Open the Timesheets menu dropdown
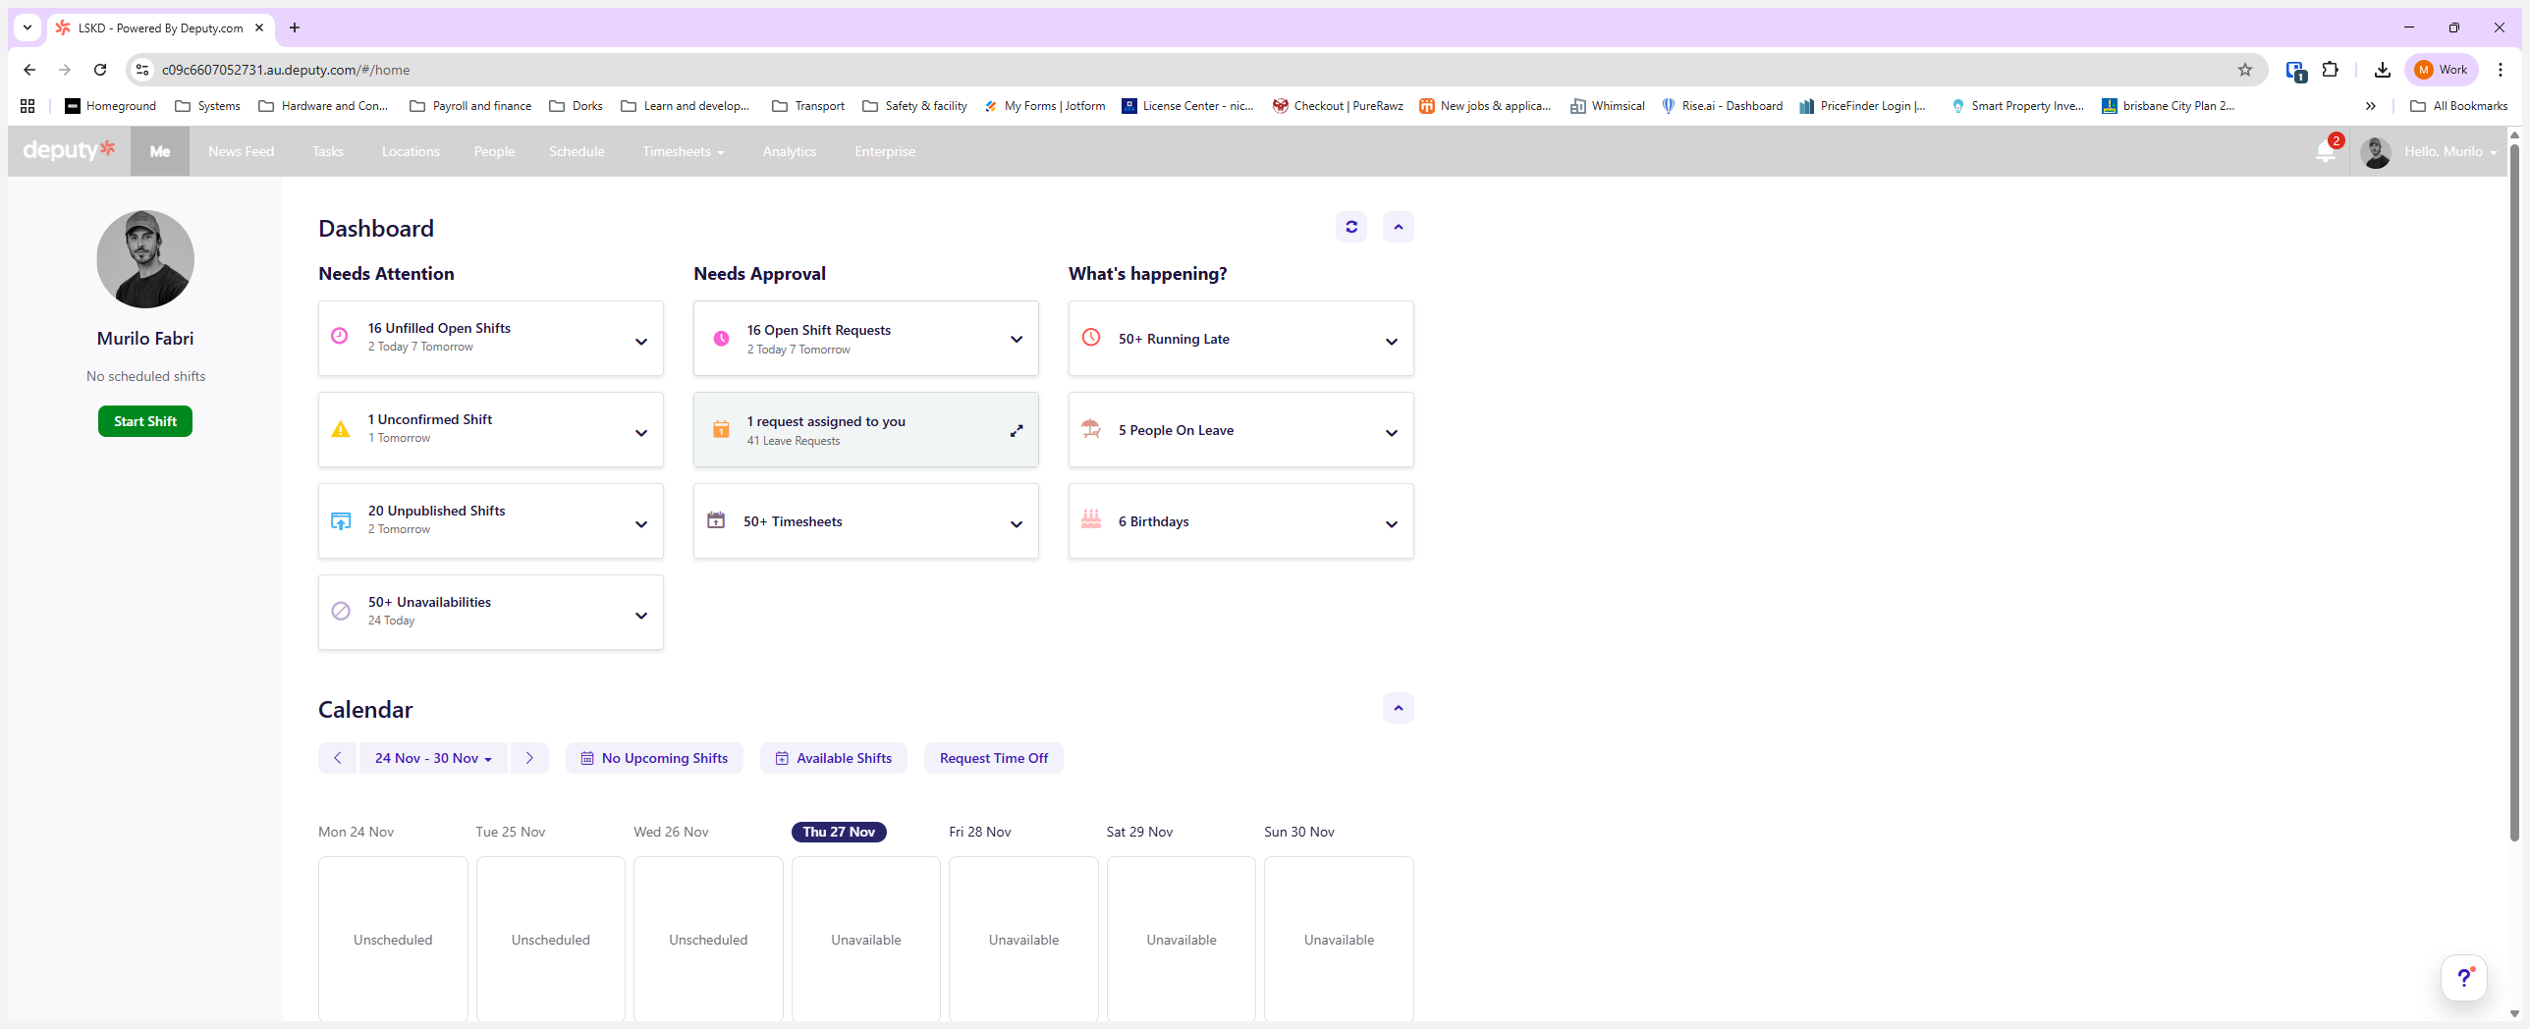The height and width of the screenshot is (1029, 2530). 683,151
